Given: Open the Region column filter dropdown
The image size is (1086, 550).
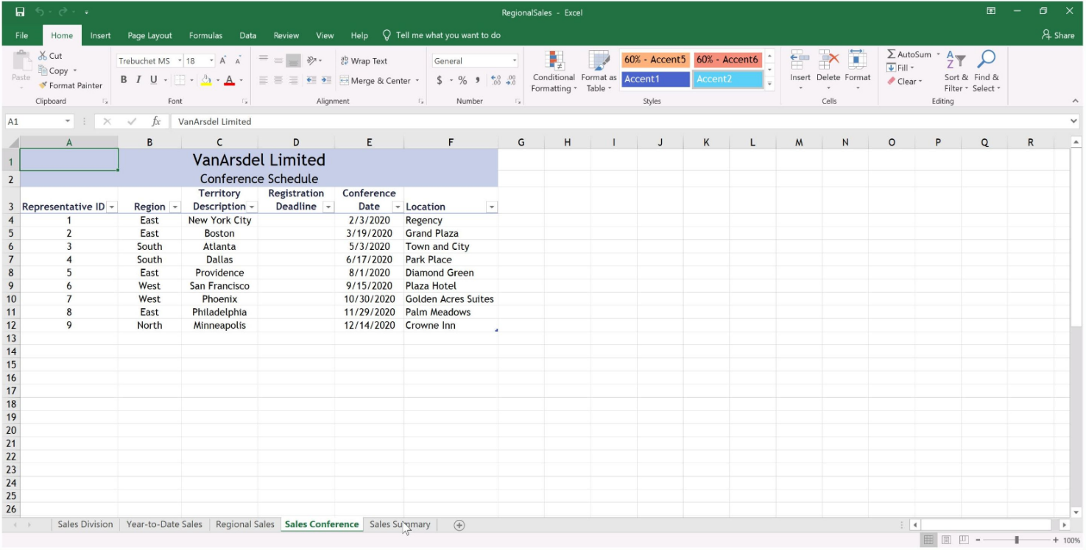Looking at the screenshot, I should point(175,207).
